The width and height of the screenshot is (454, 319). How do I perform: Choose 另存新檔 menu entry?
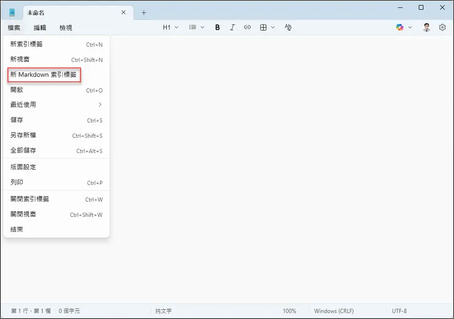coord(56,135)
